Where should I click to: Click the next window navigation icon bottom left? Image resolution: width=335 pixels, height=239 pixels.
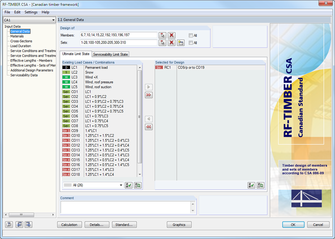(x=28, y=224)
